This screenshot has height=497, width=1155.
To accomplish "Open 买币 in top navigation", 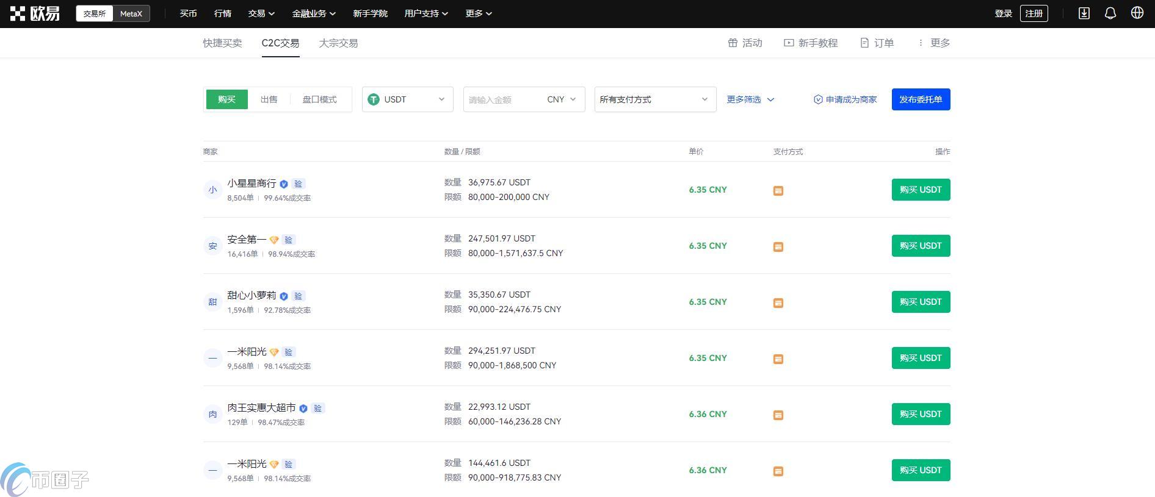I will coord(189,13).
